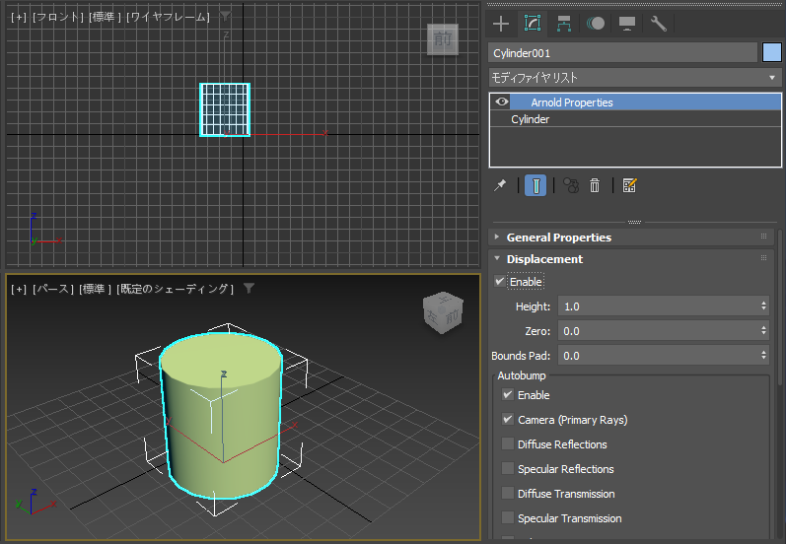The width and height of the screenshot is (786, 544).
Task: Open the Create command panel tab
Action: (x=501, y=24)
